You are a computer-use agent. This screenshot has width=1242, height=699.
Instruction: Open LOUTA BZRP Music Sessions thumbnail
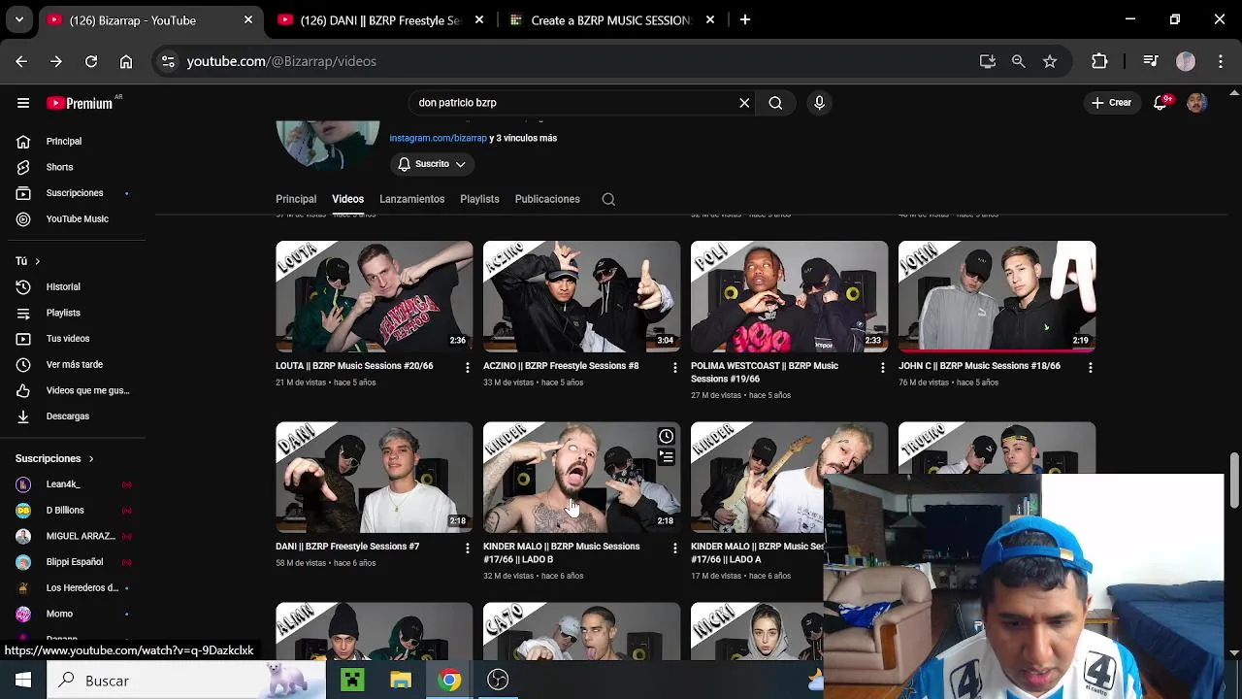[375, 296]
